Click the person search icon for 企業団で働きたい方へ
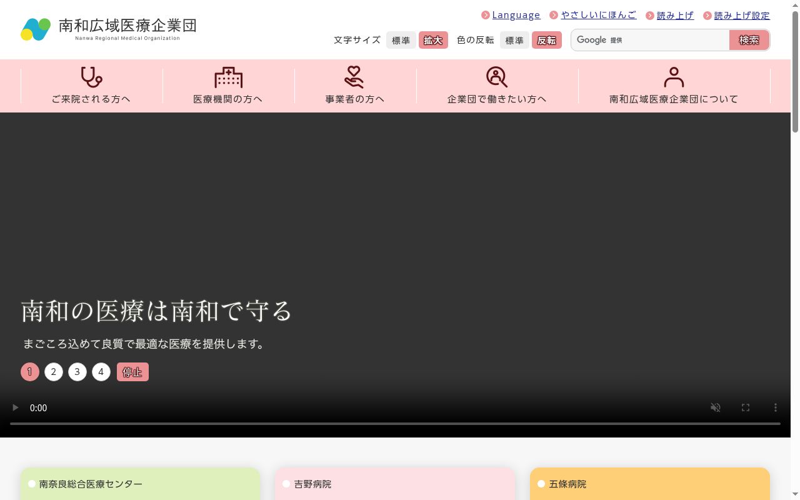The height and width of the screenshot is (500, 800). pyautogui.click(x=496, y=77)
